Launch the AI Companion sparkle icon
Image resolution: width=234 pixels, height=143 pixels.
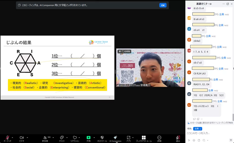pyautogui.click(x=115, y=138)
